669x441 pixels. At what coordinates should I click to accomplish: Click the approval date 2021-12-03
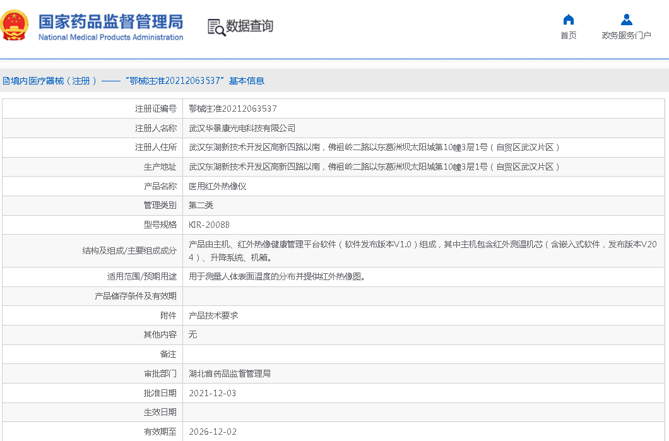(213, 393)
